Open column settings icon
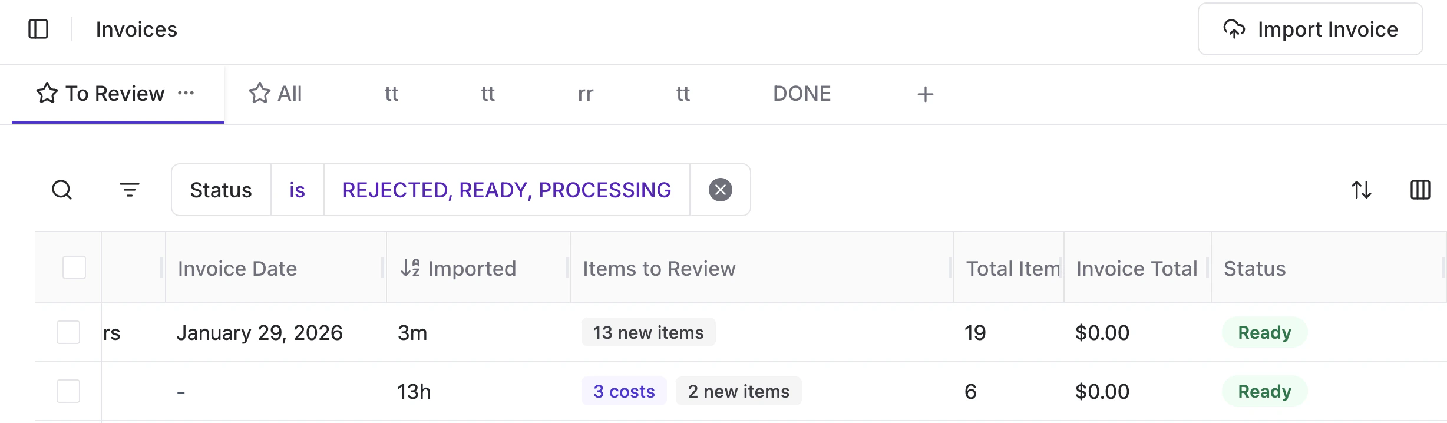The image size is (1447, 423). click(1420, 190)
